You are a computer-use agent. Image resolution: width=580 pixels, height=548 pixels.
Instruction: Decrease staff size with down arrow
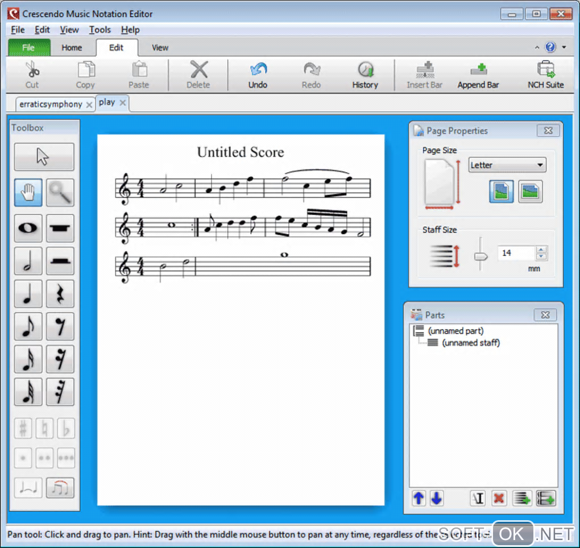[541, 256]
